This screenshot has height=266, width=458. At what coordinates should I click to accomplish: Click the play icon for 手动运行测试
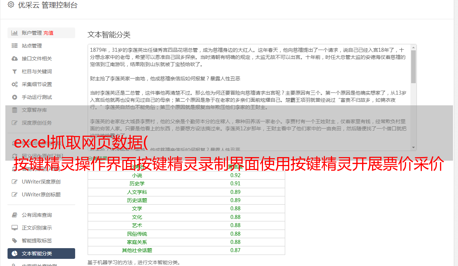pos(15,97)
